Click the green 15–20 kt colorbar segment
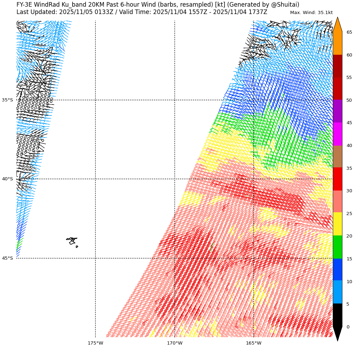 337,247
